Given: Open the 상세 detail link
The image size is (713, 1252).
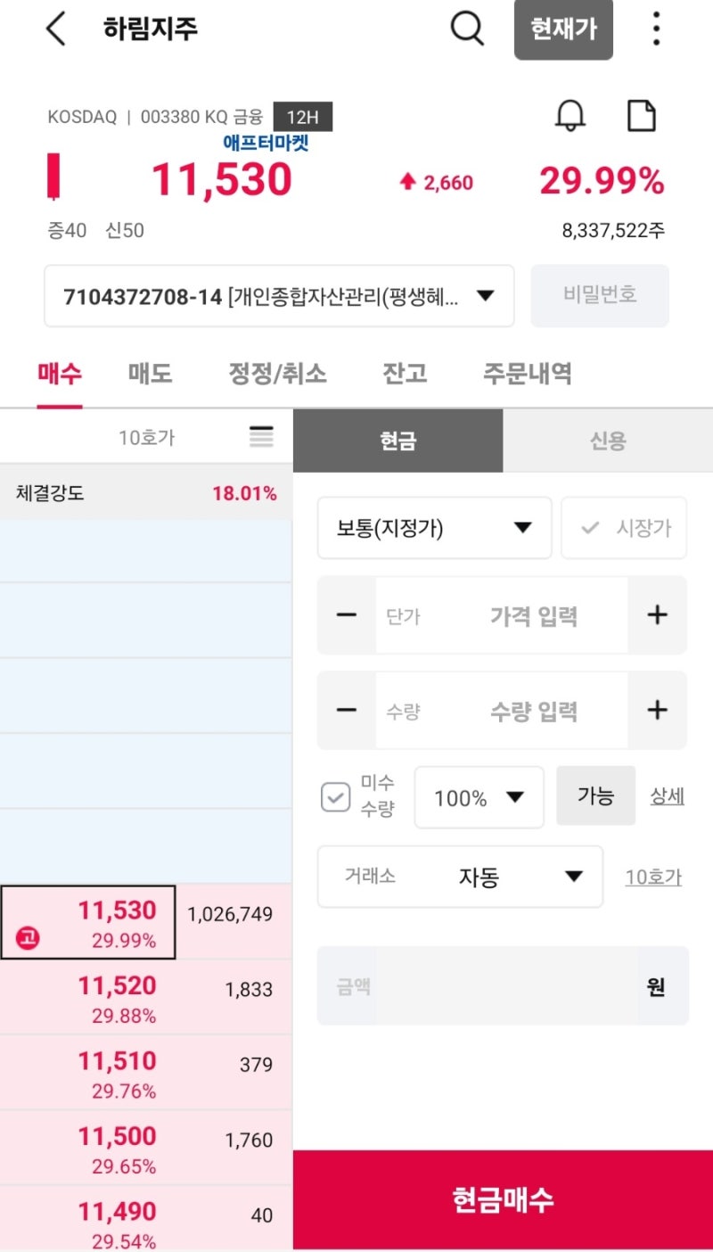Looking at the screenshot, I should [x=666, y=797].
